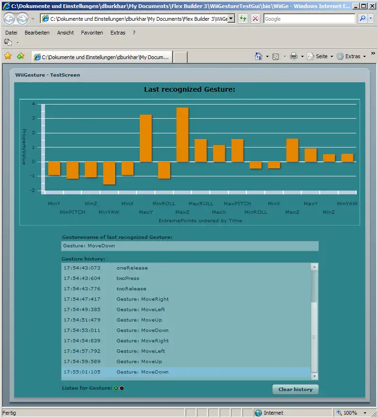This screenshot has height=418, width=378.
Task: Click the links toolbar icon under Datei
Action: 8,43
